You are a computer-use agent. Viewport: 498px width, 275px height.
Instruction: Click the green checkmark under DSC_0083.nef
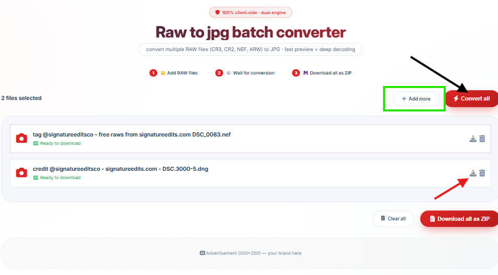36,143
